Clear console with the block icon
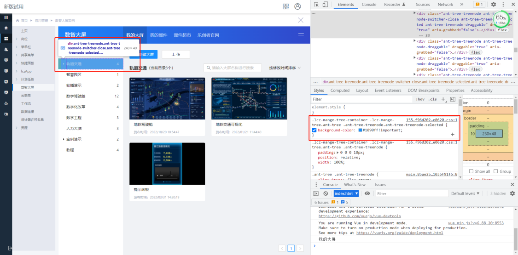This screenshot has height=255, width=518. (x=326, y=193)
